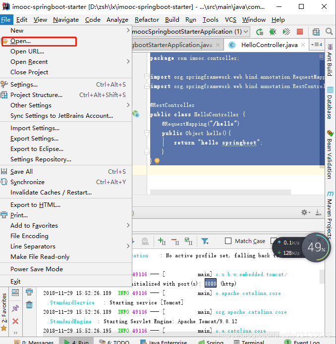Click the Debug bug icon
The width and height of the screenshot is (336, 344).
(x=273, y=32)
